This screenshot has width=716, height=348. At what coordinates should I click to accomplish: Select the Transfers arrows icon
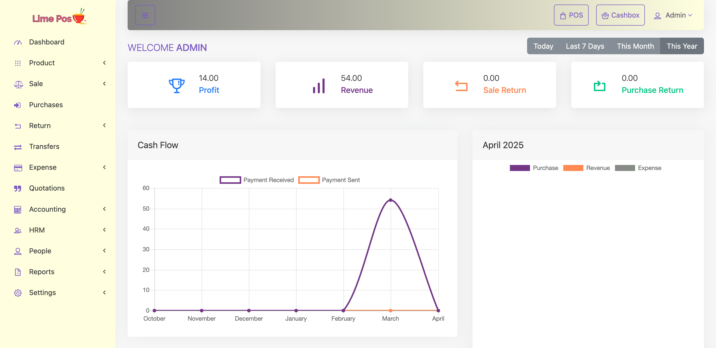click(x=18, y=147)
